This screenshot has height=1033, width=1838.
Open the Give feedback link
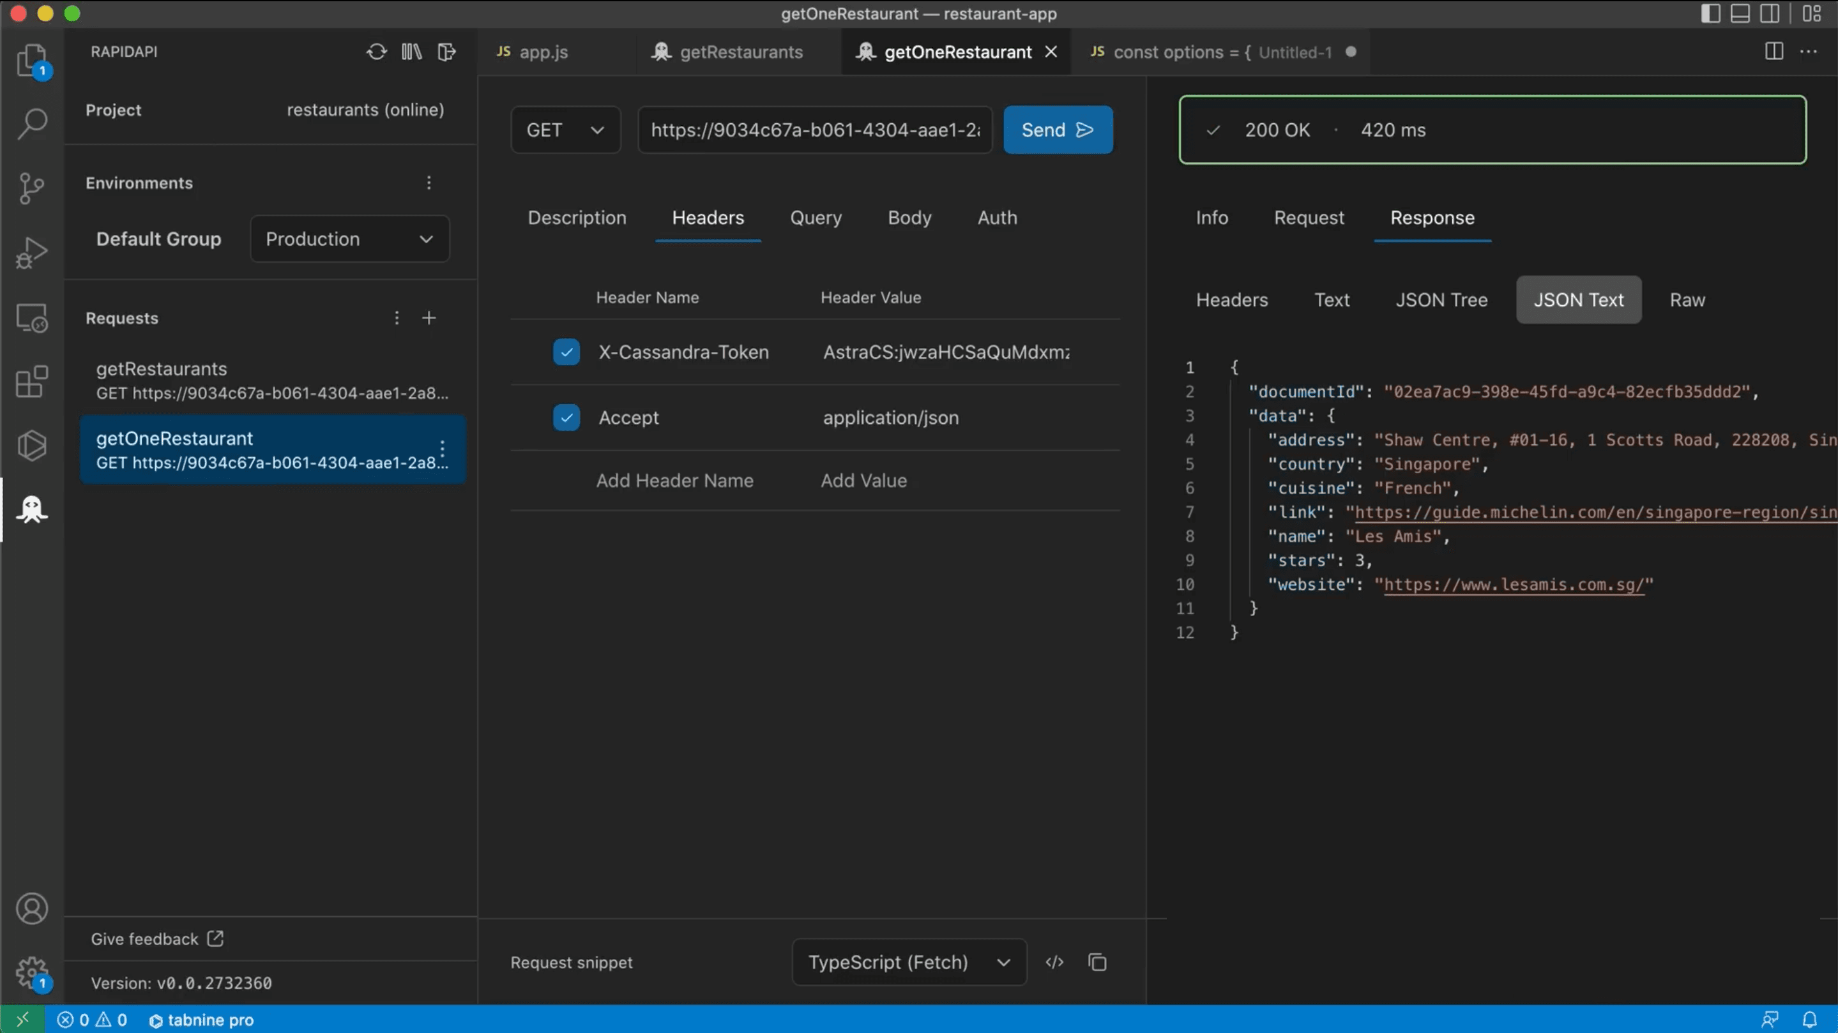[x=157, y=939]
